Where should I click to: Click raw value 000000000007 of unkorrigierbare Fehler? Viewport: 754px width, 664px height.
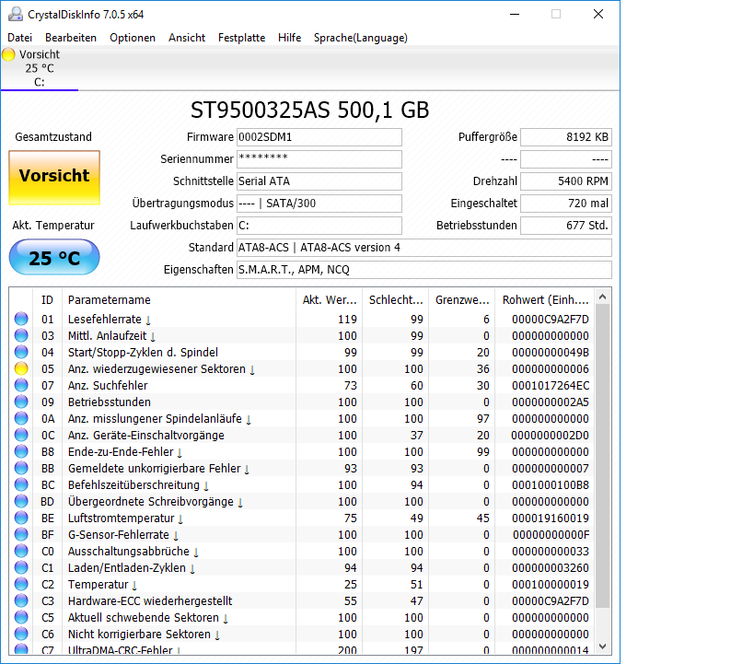click(551, 468)
